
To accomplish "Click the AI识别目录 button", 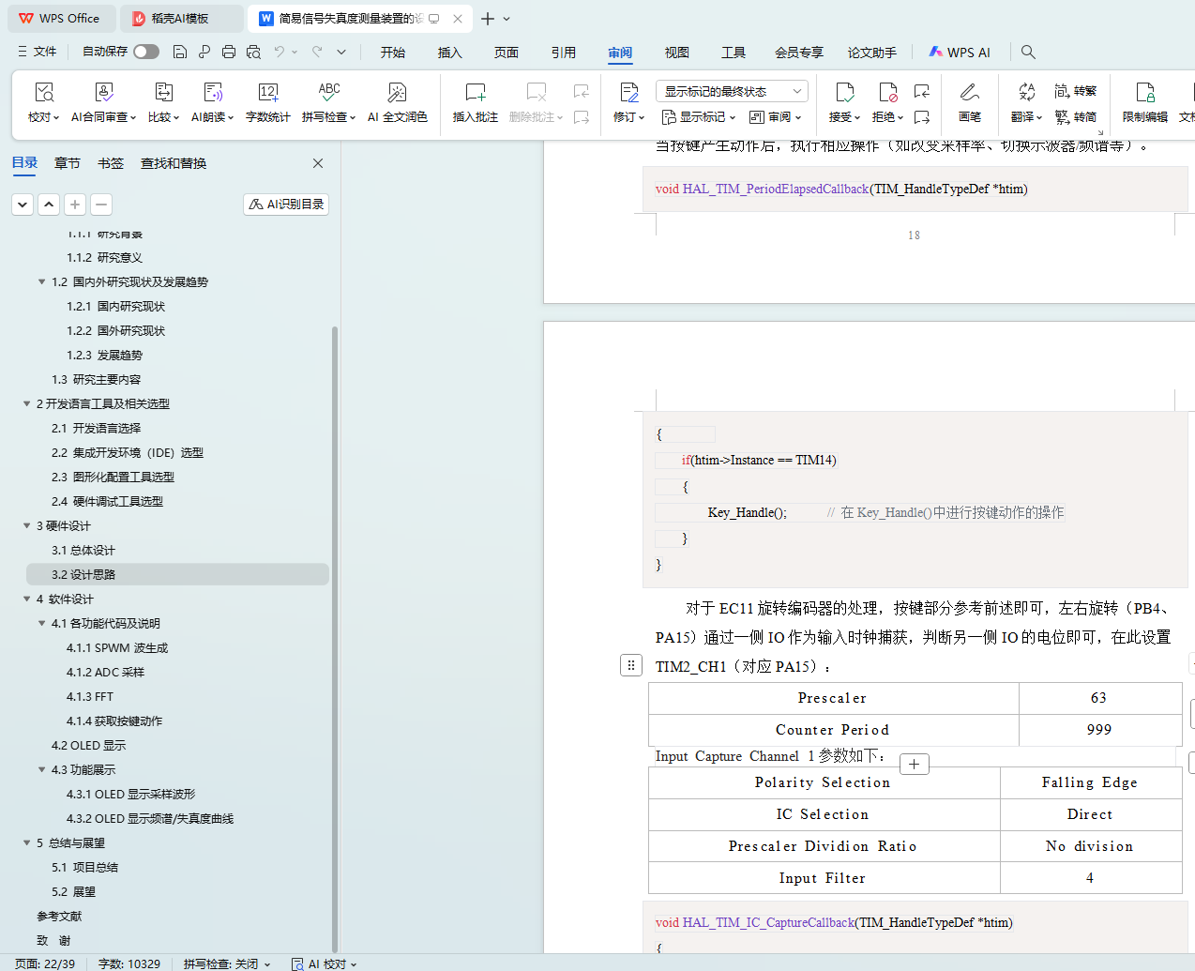I will 286,205.
